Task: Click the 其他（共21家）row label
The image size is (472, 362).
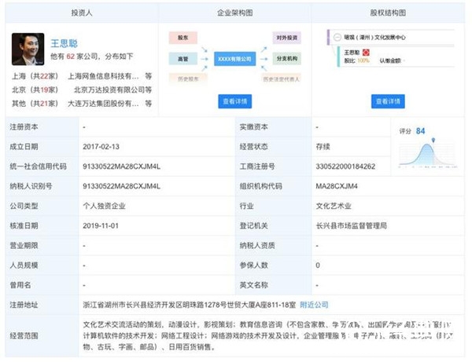Action: [x=35, y=104]
